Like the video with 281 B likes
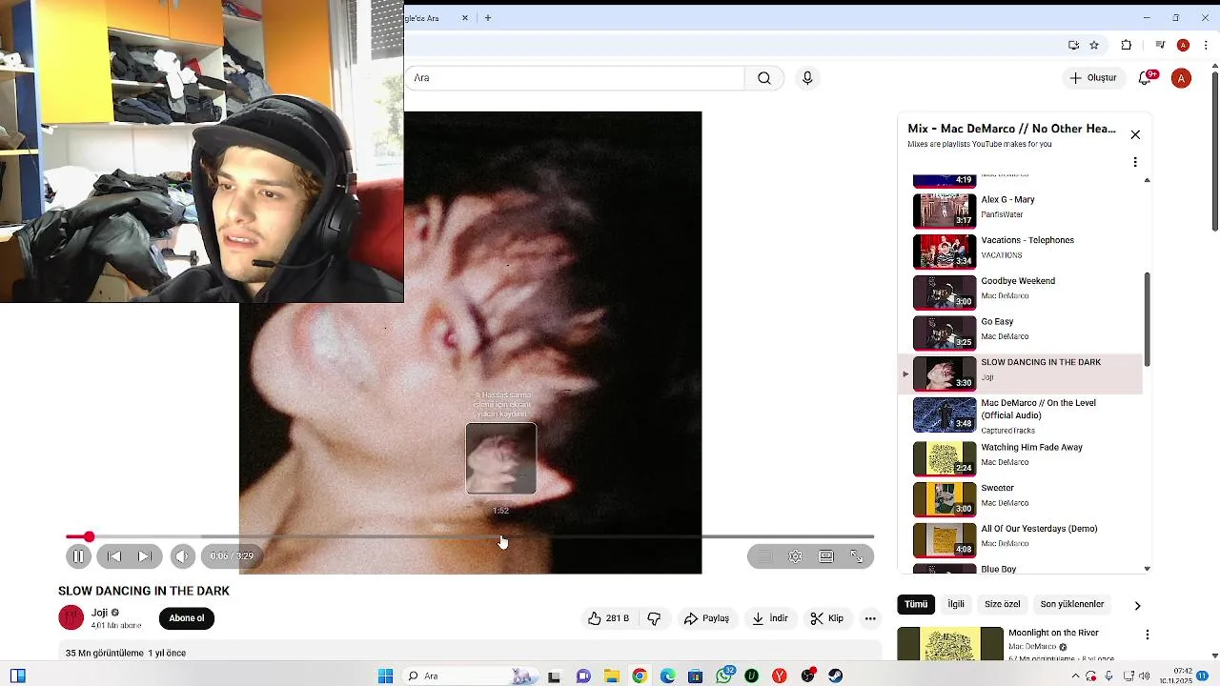 pos(609,618)
